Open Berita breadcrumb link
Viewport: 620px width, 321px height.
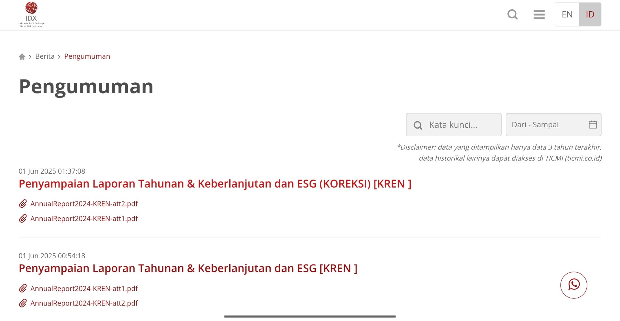(45, 57)
